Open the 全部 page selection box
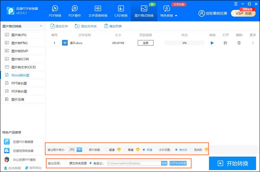 [x=146, y=43]
